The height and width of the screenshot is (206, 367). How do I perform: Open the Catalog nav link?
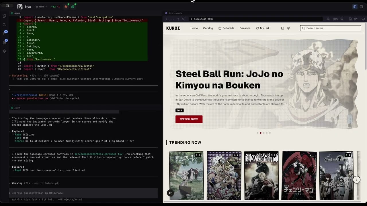[208, 28]
